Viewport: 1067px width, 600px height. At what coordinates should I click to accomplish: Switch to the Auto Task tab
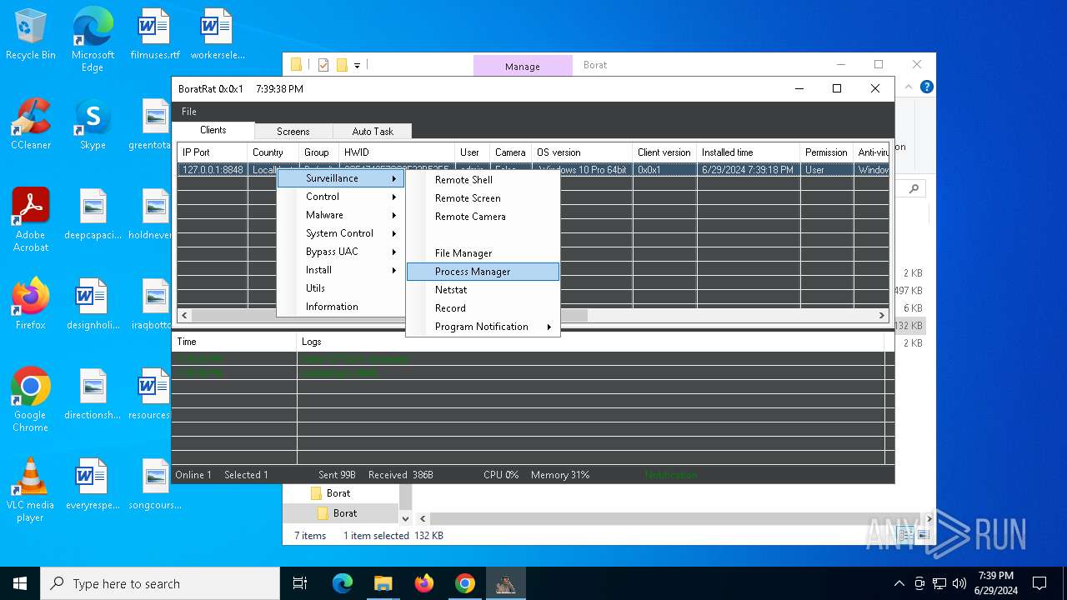(372, 132)
